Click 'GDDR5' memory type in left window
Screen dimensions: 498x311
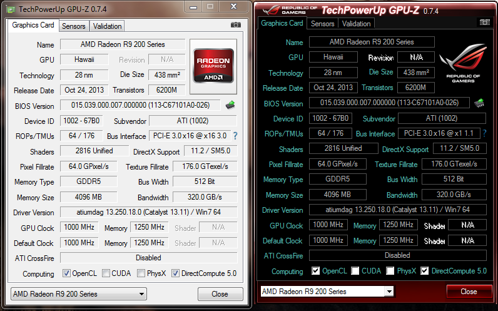89,181
